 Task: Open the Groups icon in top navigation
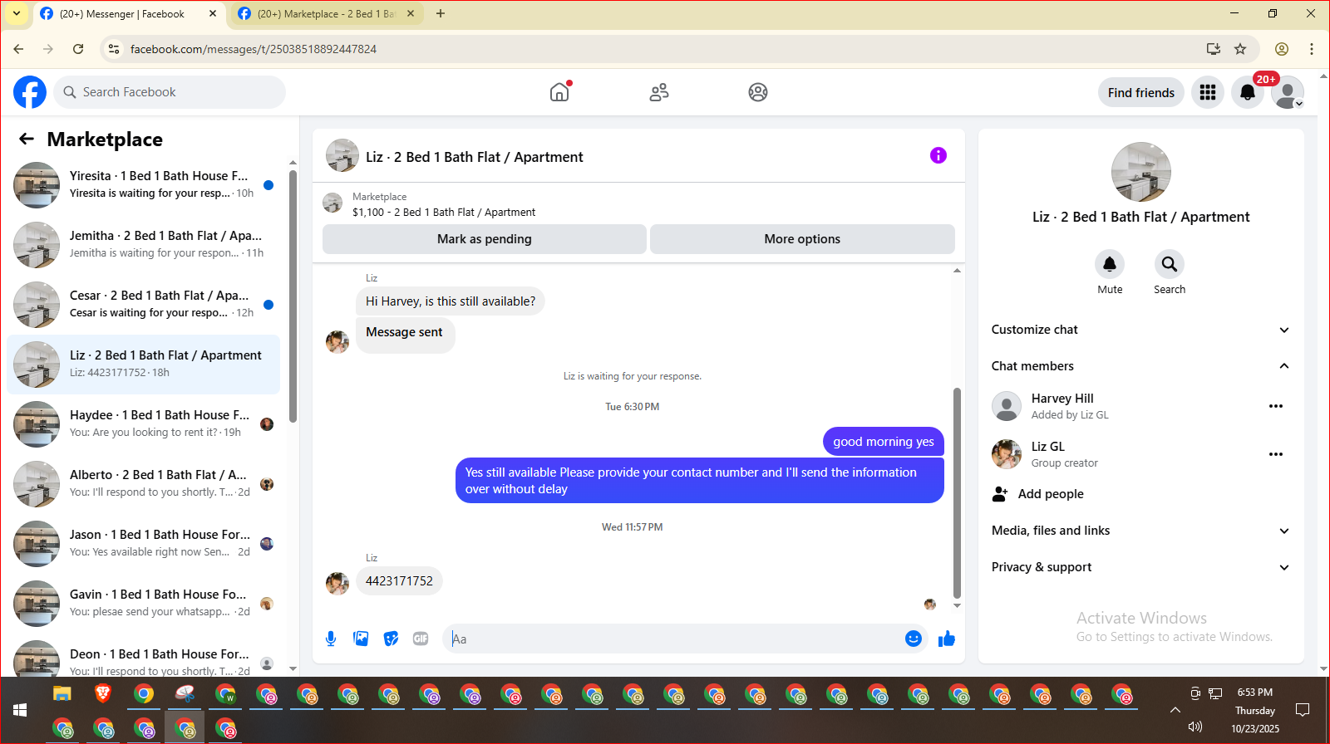758,92
